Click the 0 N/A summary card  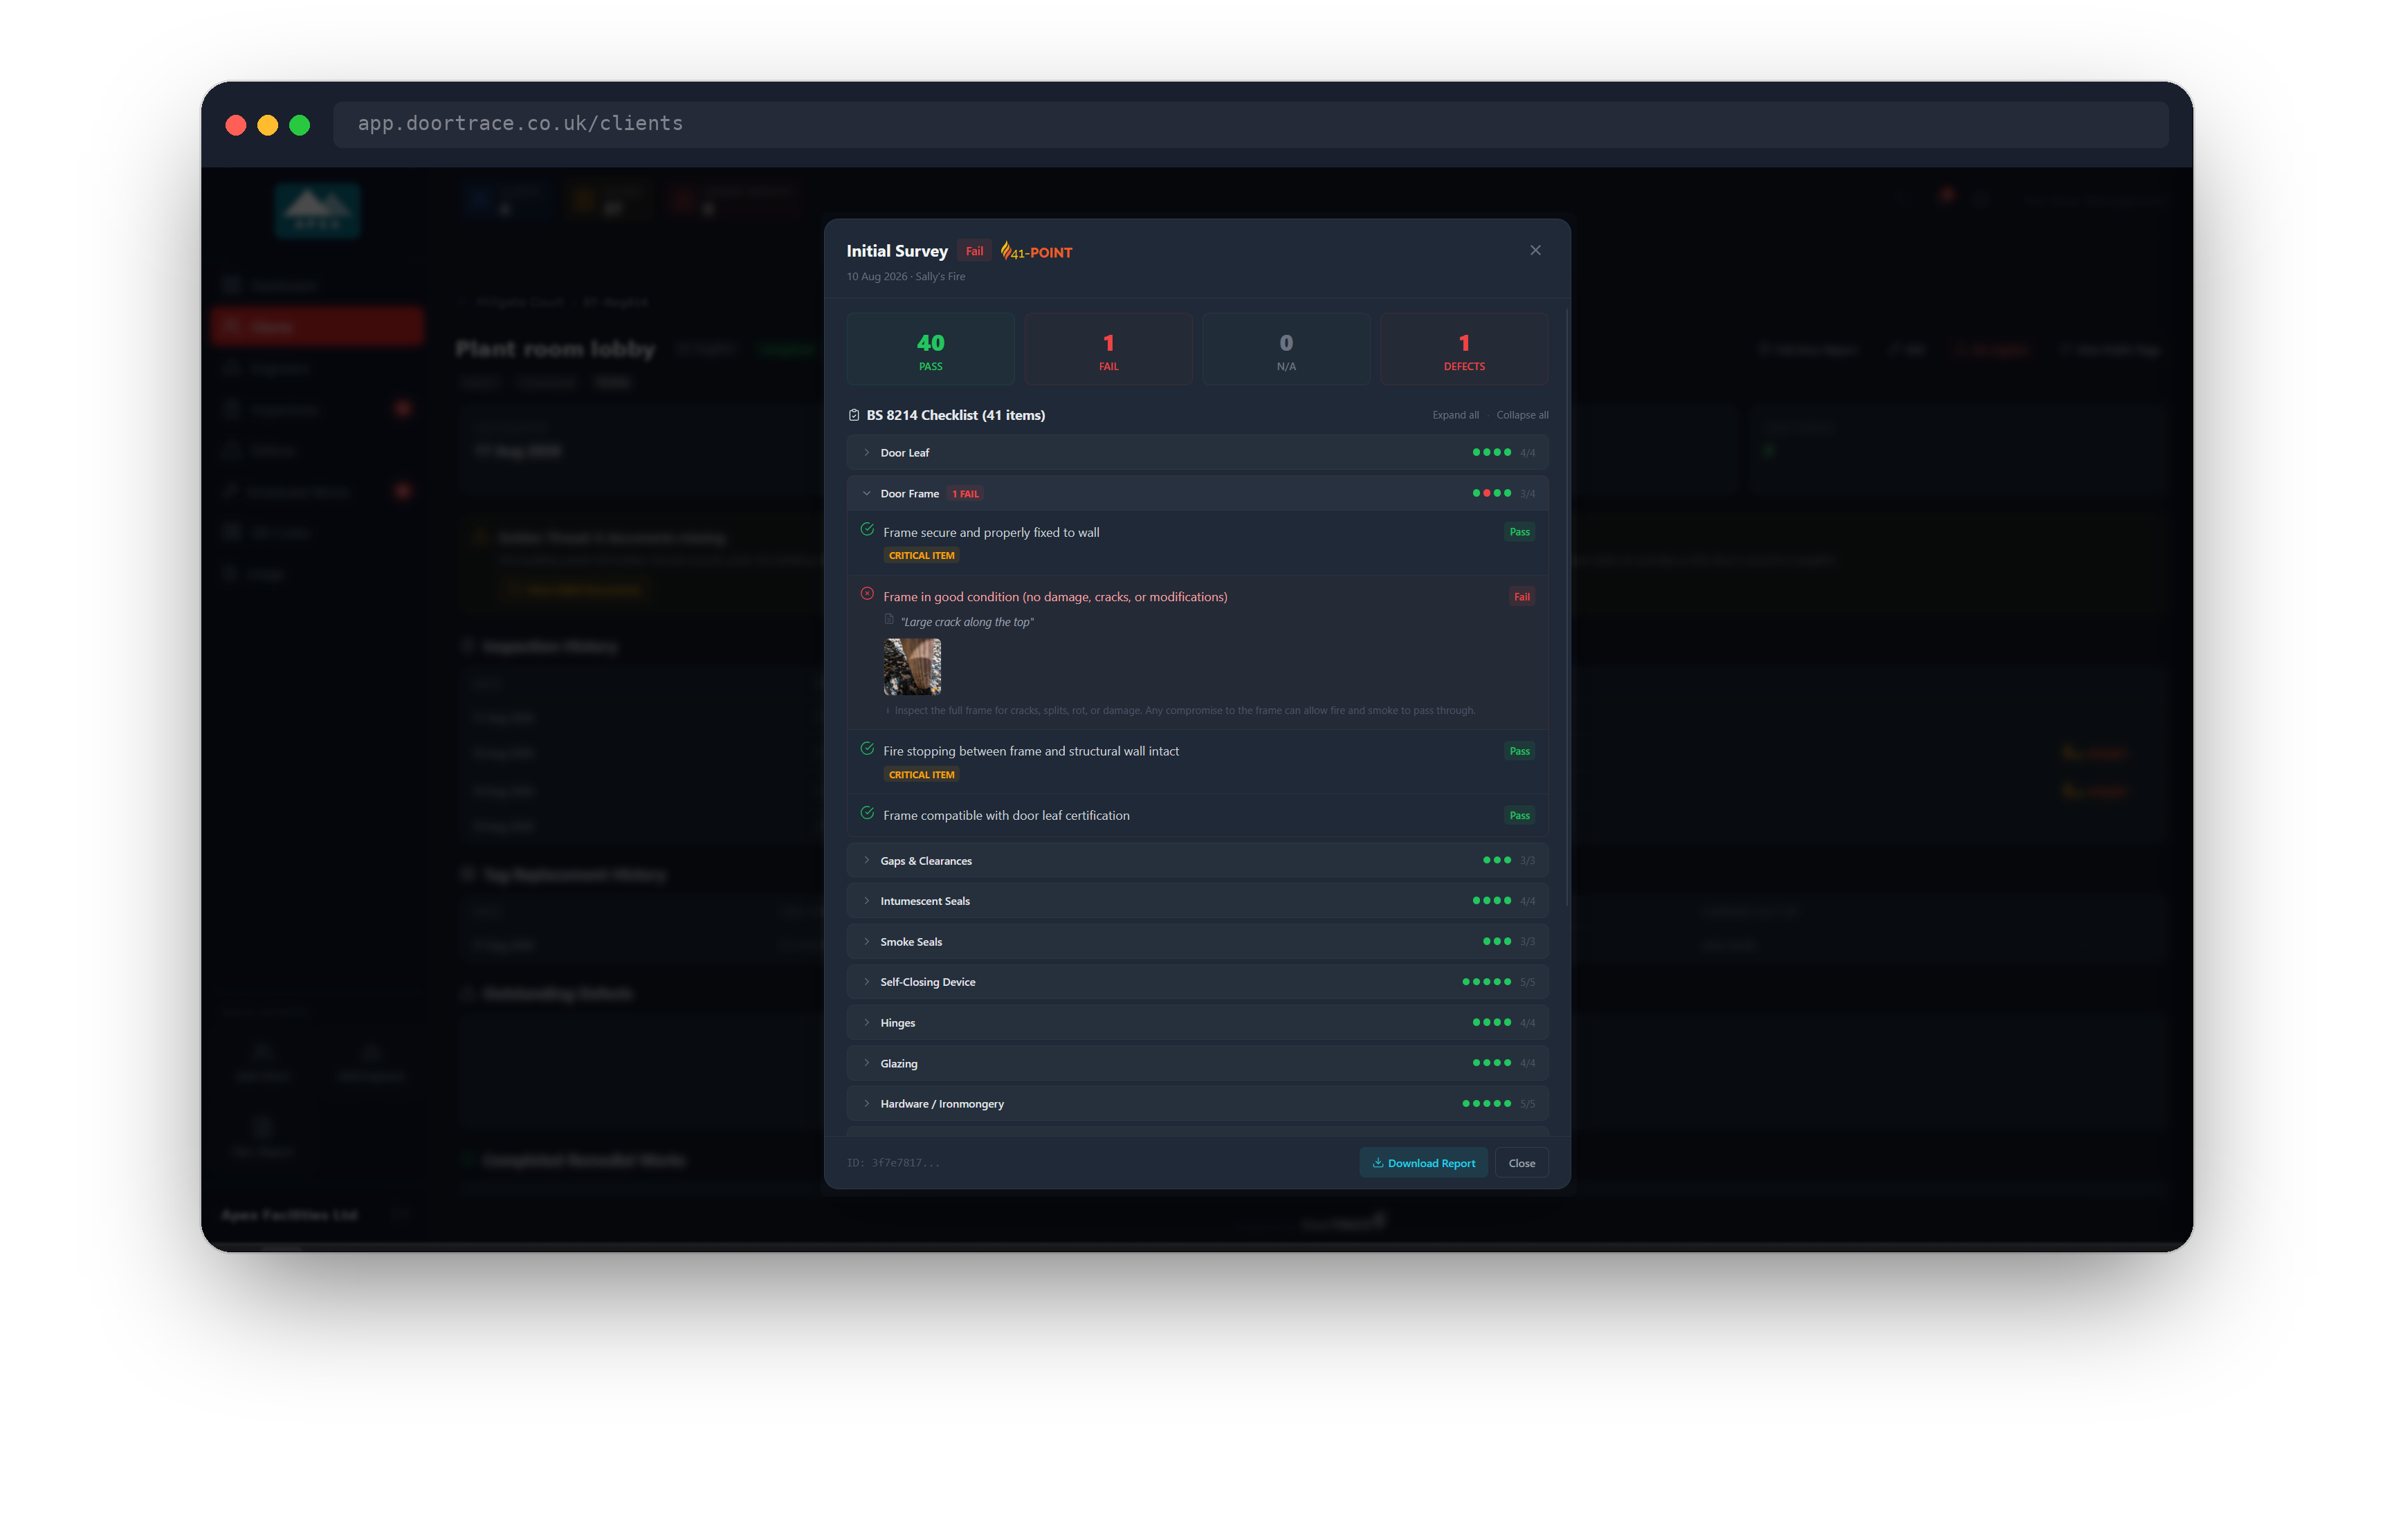(1286, 349)
